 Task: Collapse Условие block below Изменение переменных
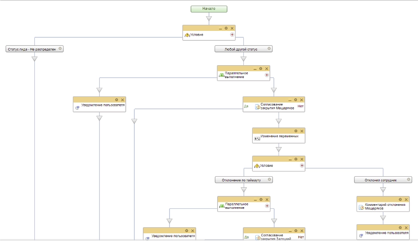[290, 159]
